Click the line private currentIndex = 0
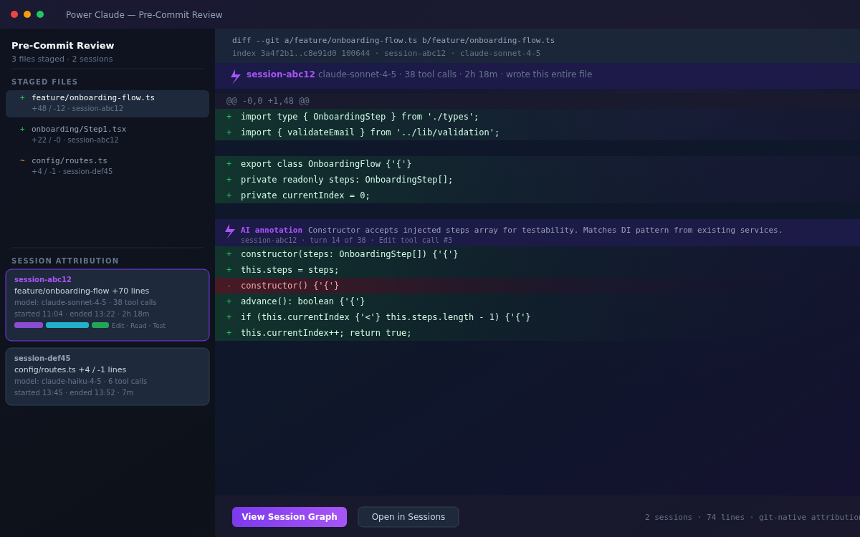 537,195
